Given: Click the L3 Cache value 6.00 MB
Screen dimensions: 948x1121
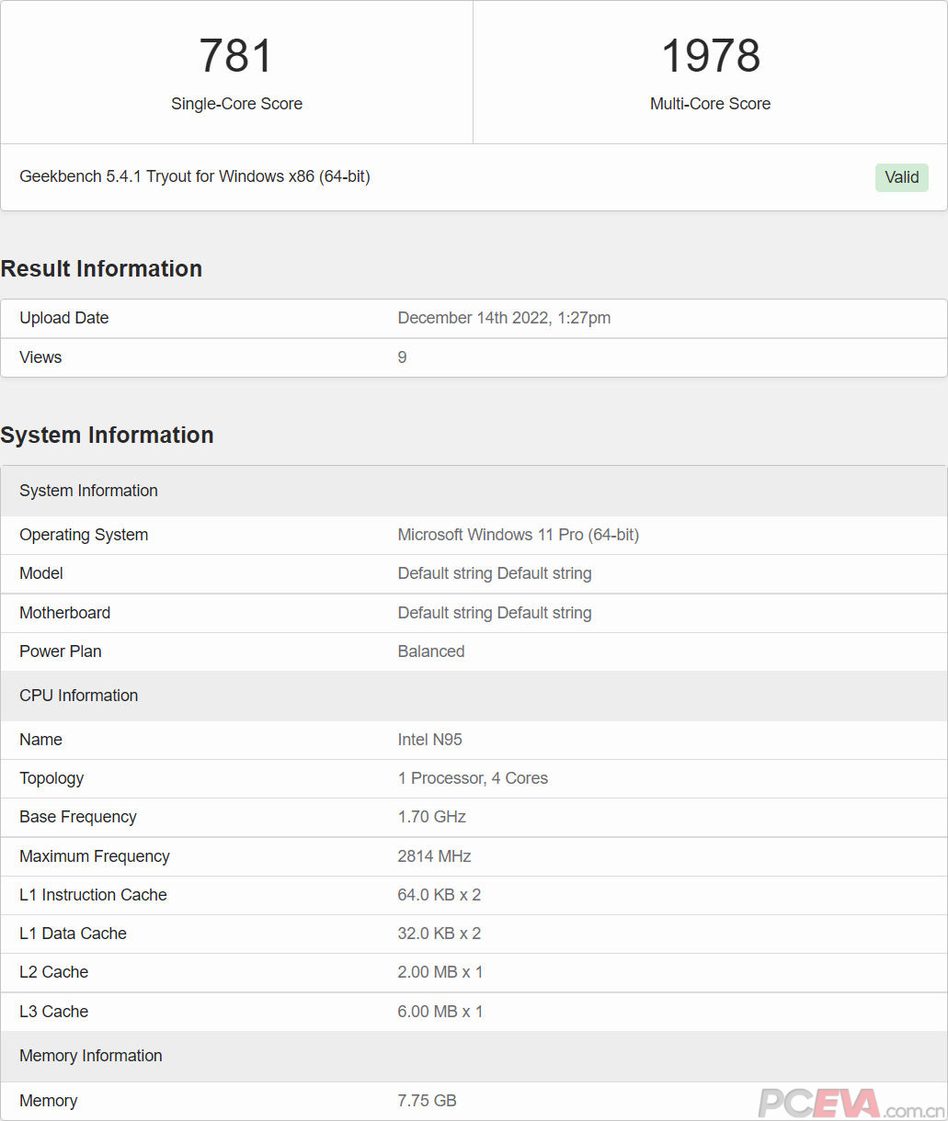Looking at the screenshot, I should point(440,1012).
